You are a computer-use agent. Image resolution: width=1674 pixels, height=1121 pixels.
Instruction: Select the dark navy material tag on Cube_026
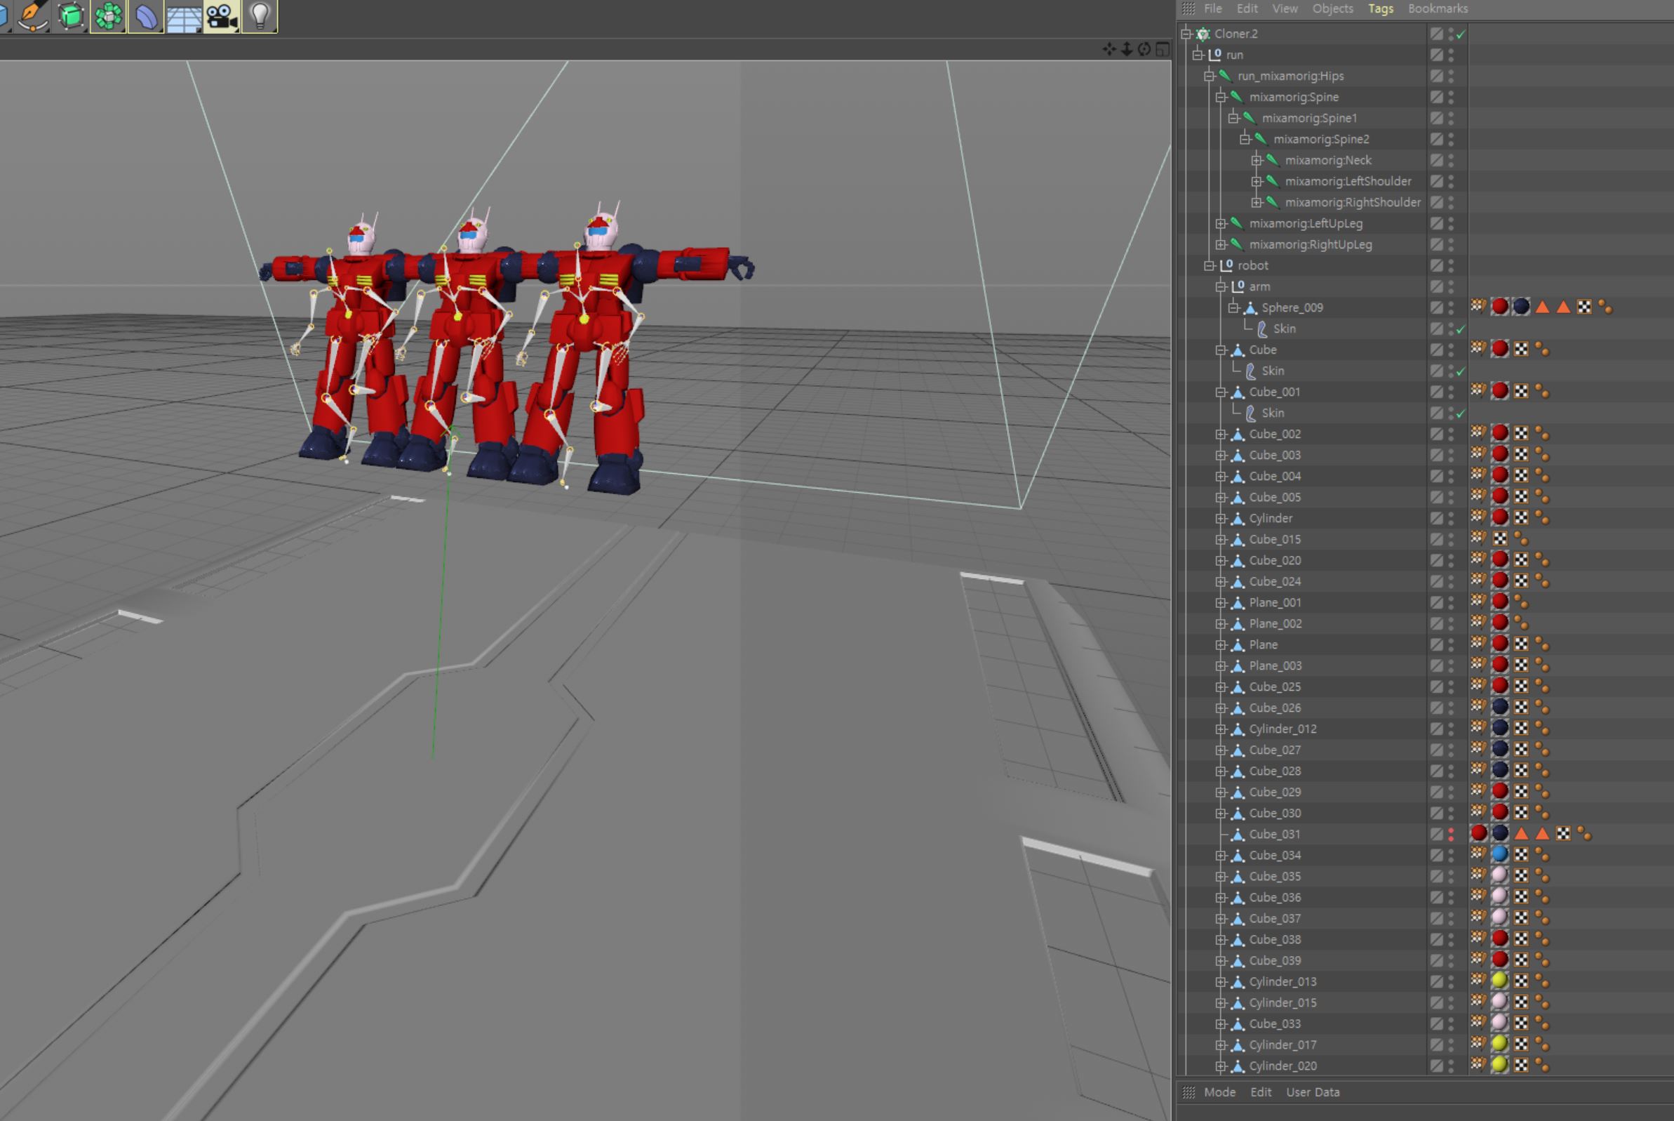point(1501,707)
